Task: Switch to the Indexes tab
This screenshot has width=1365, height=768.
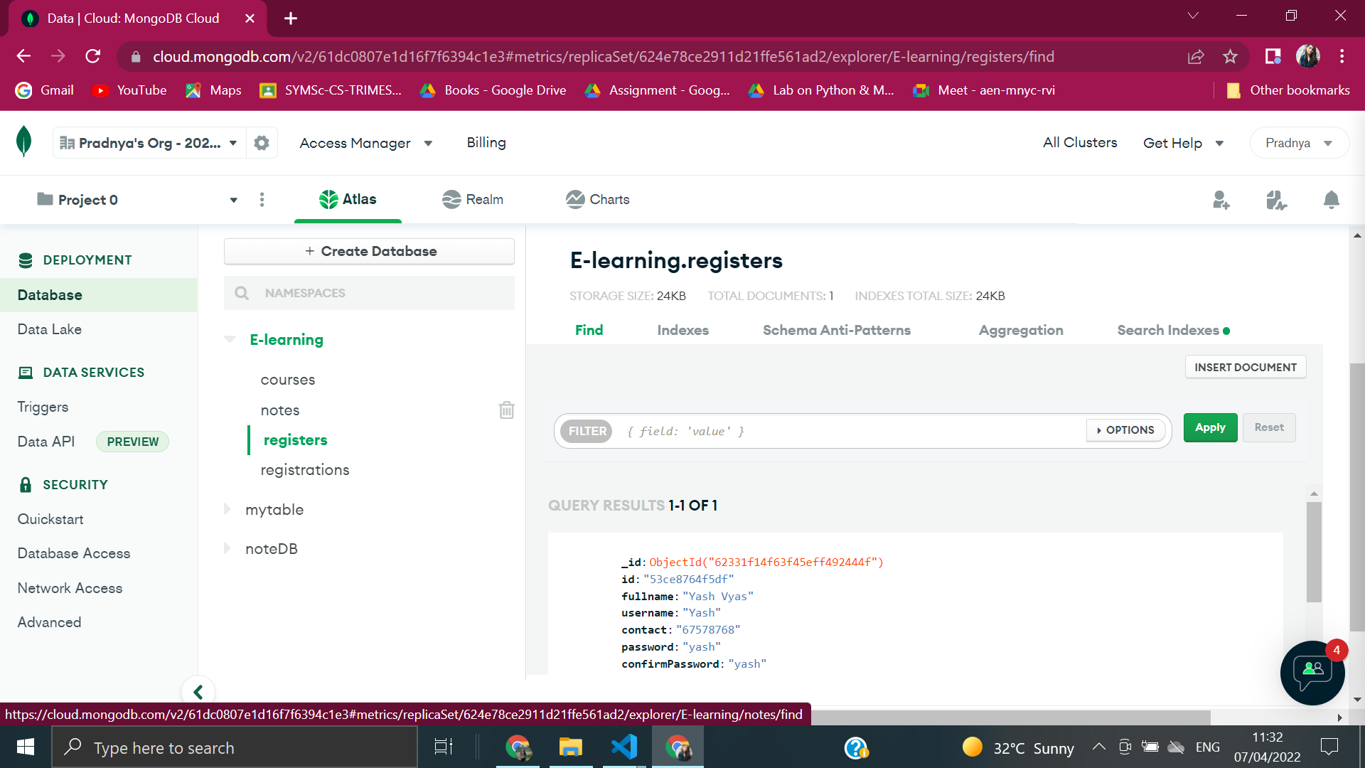Action: (x=682, y=330)
